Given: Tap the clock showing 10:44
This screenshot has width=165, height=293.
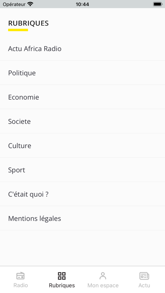Looking at the screenshot, I should (x=82, y=4).
